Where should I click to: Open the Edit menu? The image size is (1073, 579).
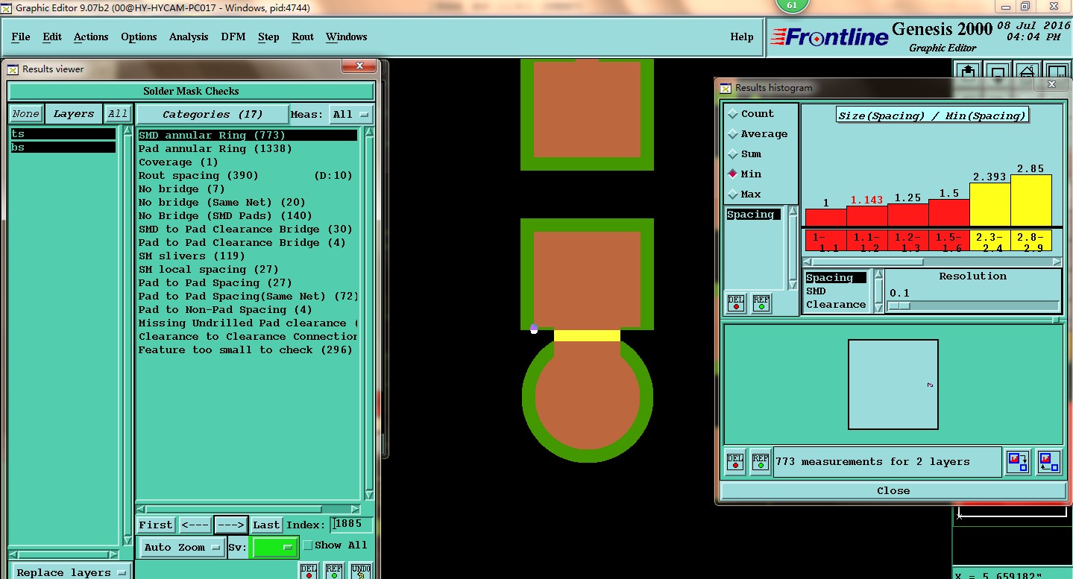click(52, 37)
